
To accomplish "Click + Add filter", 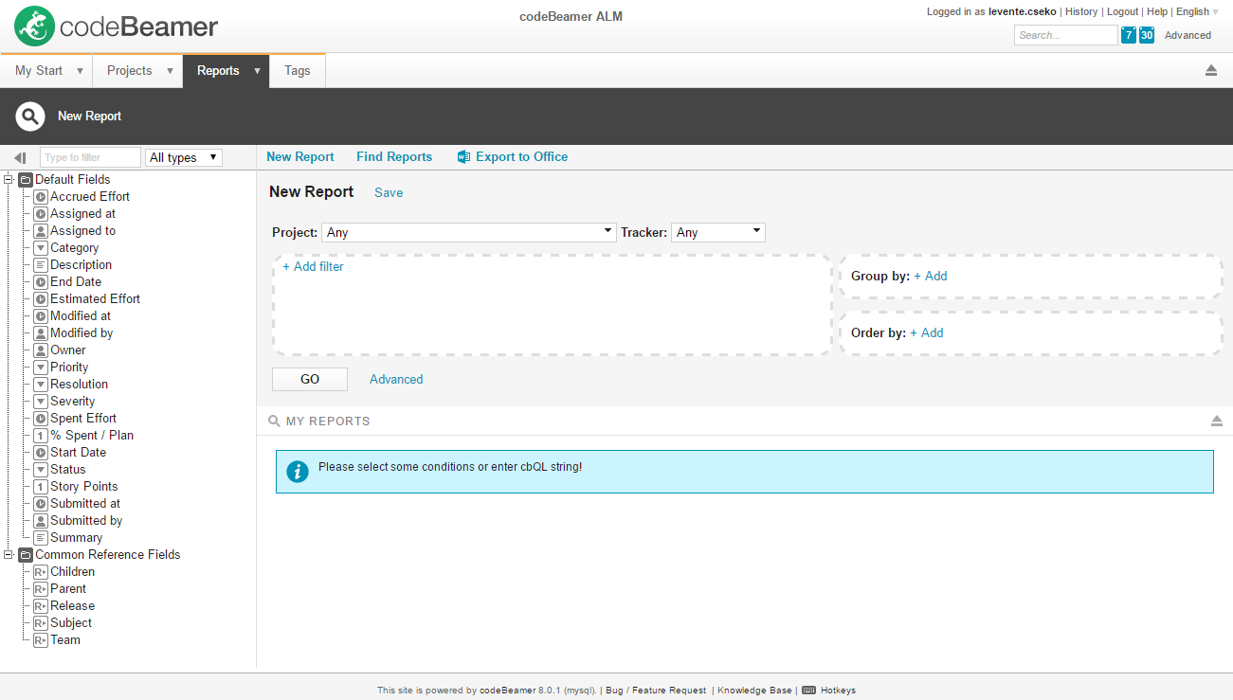I will click(313, 267).
